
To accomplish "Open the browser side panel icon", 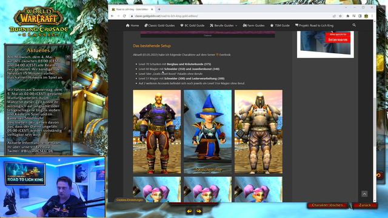I will coord(360,16).
